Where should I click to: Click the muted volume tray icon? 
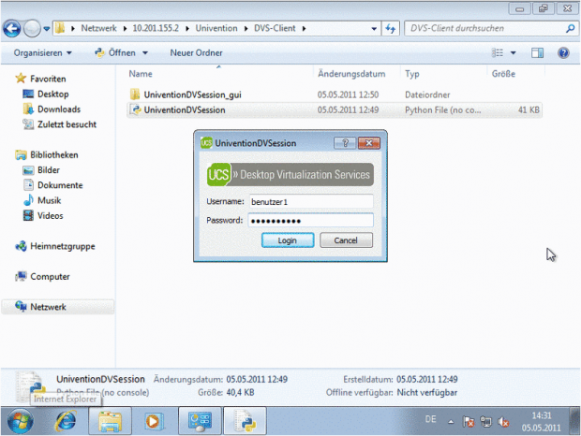(503, 421)
